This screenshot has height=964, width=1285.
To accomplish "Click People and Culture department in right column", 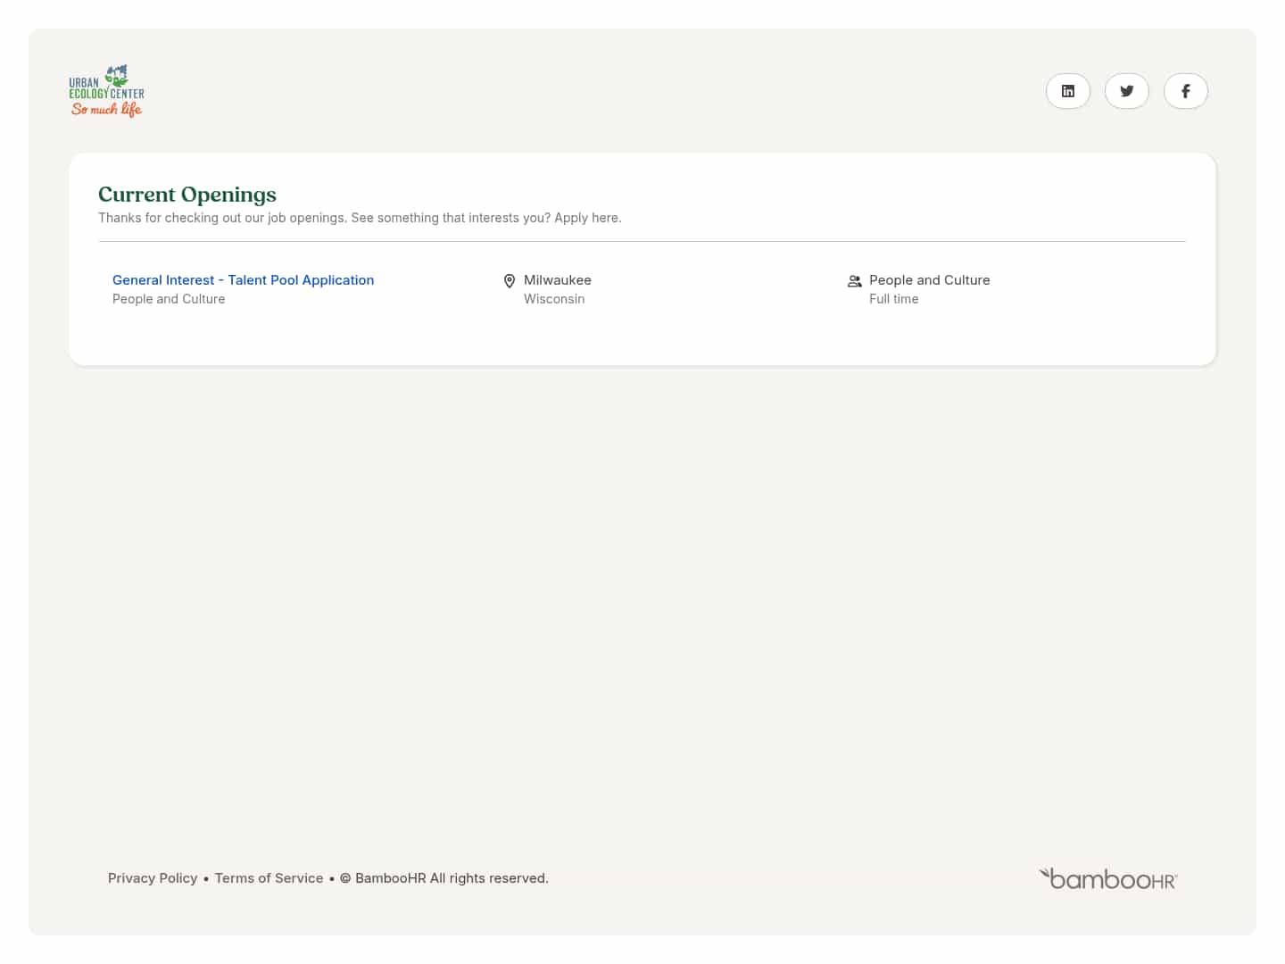I will [929, 280].
